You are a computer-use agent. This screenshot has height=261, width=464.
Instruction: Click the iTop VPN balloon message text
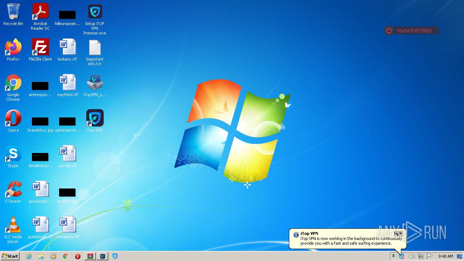351,241
